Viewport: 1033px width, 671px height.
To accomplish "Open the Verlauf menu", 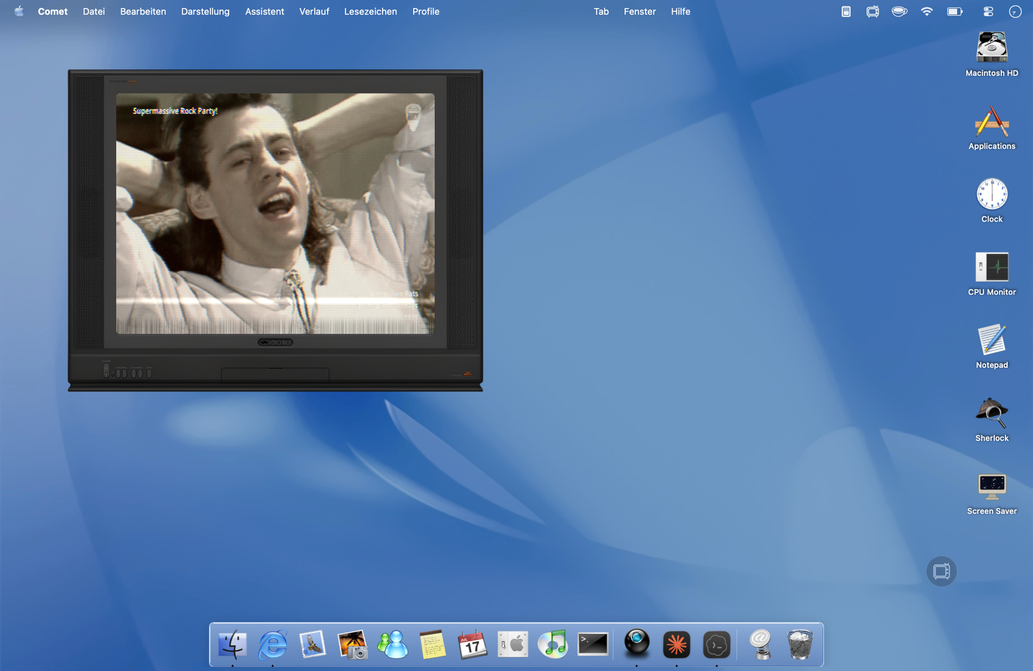I will 314,11.
